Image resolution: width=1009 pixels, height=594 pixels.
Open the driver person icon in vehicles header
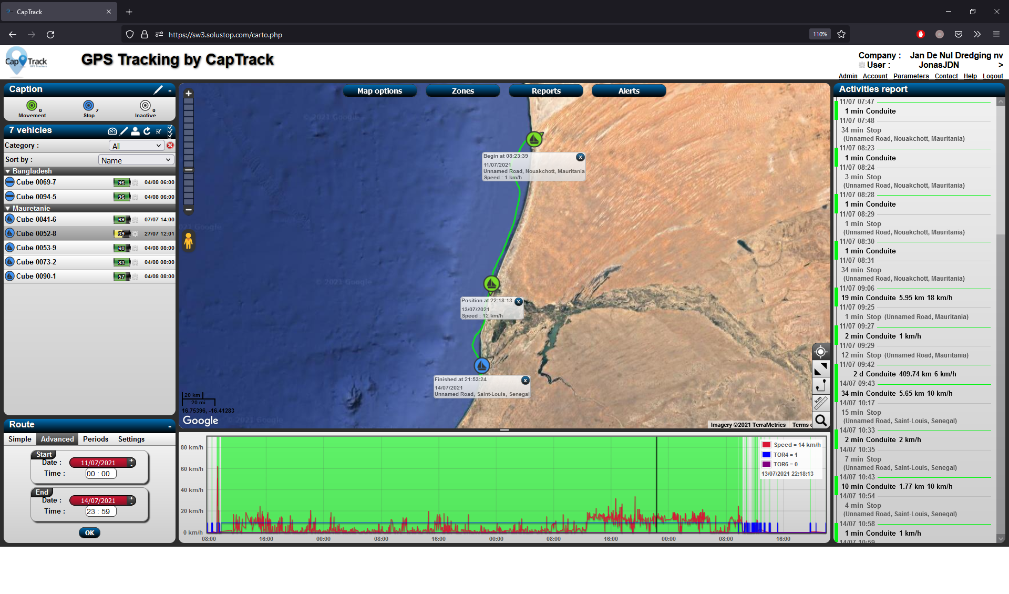135,131
